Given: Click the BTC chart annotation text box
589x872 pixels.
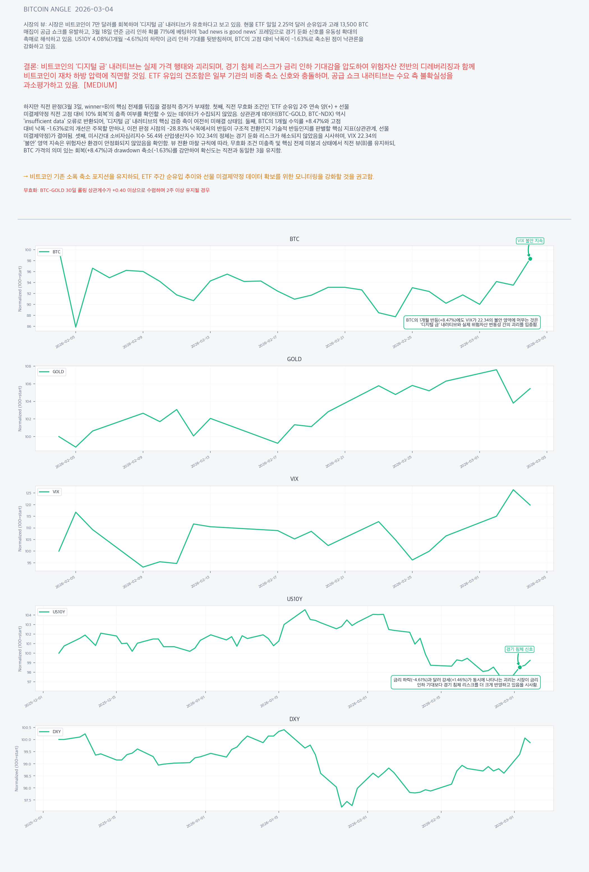Looking at the screenshot, I should (471, 322).
